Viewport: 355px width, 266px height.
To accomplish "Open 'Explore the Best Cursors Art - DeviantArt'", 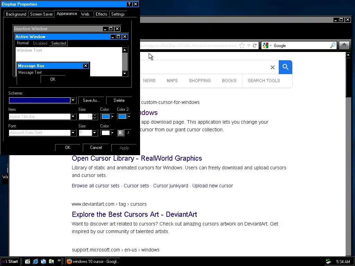I will 134,214.
